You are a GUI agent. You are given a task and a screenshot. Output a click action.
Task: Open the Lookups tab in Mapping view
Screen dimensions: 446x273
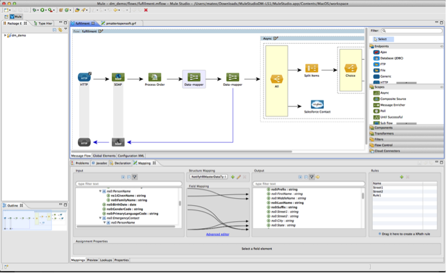click(106, 260)
